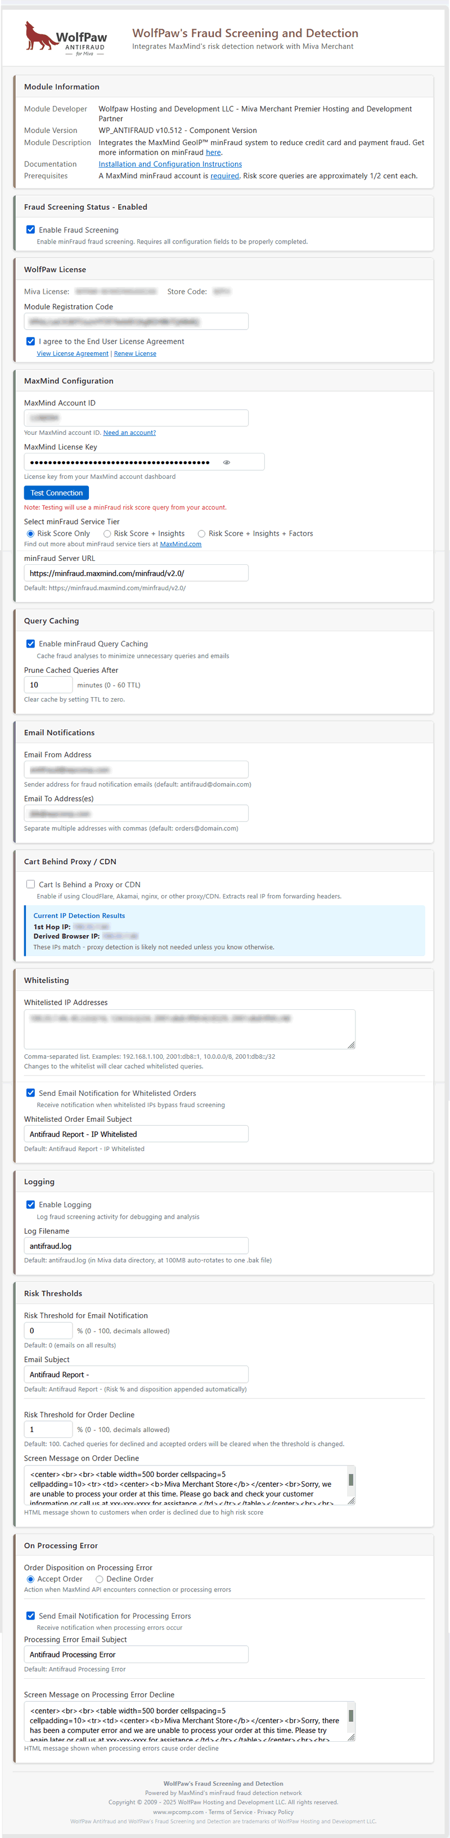Screen dimensions: 450x1838
Task: Focus the minFraud Server URL field
Action: click(x=136, y=573)
